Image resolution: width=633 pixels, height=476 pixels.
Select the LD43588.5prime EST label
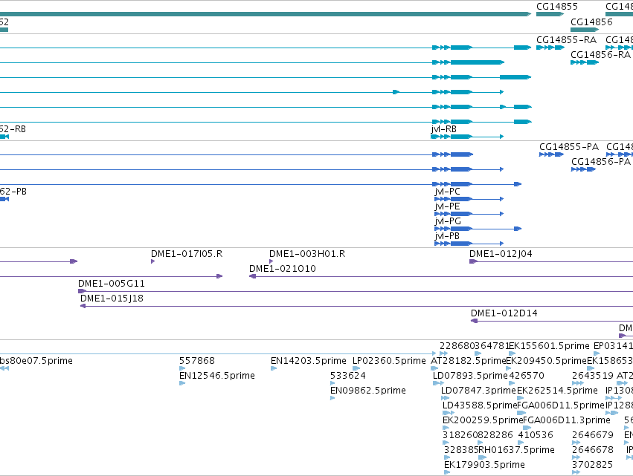[480, 405]
